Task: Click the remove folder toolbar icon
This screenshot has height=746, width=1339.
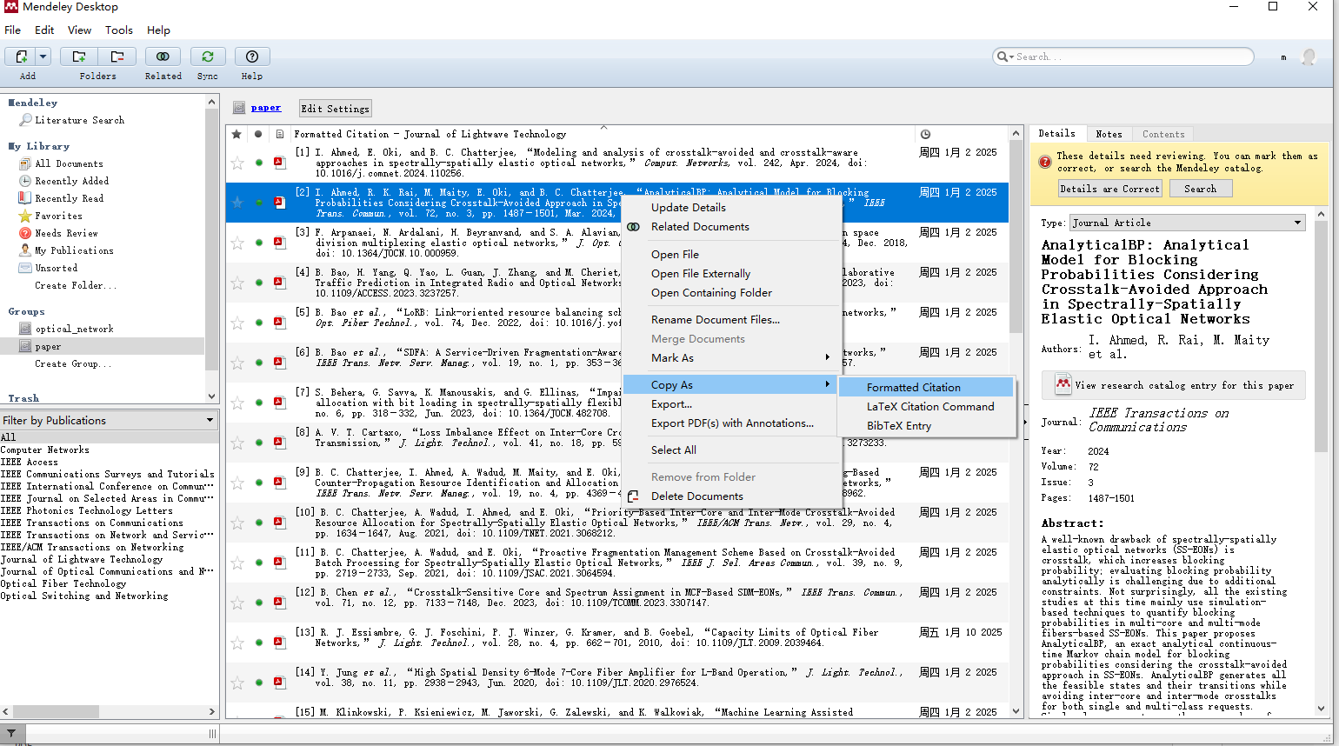Action: click(x=117, y=57)
